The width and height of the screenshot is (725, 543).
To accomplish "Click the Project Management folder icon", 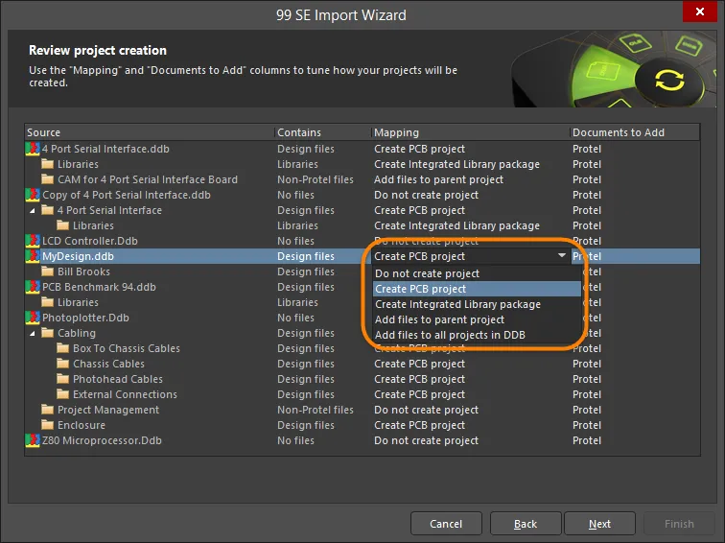I will [x=47, y=410].
